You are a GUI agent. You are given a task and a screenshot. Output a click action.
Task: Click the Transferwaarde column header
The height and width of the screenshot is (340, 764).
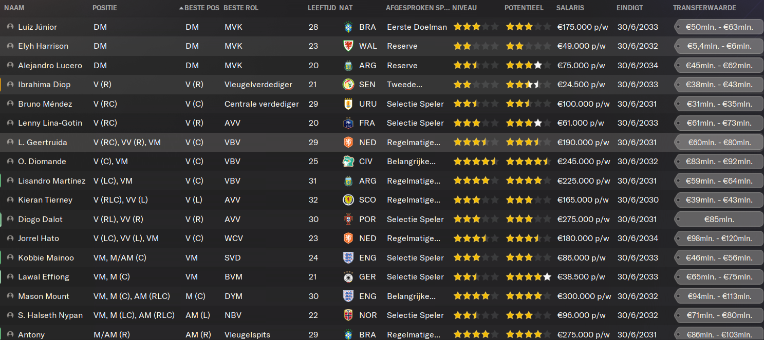tap(704, 8)
